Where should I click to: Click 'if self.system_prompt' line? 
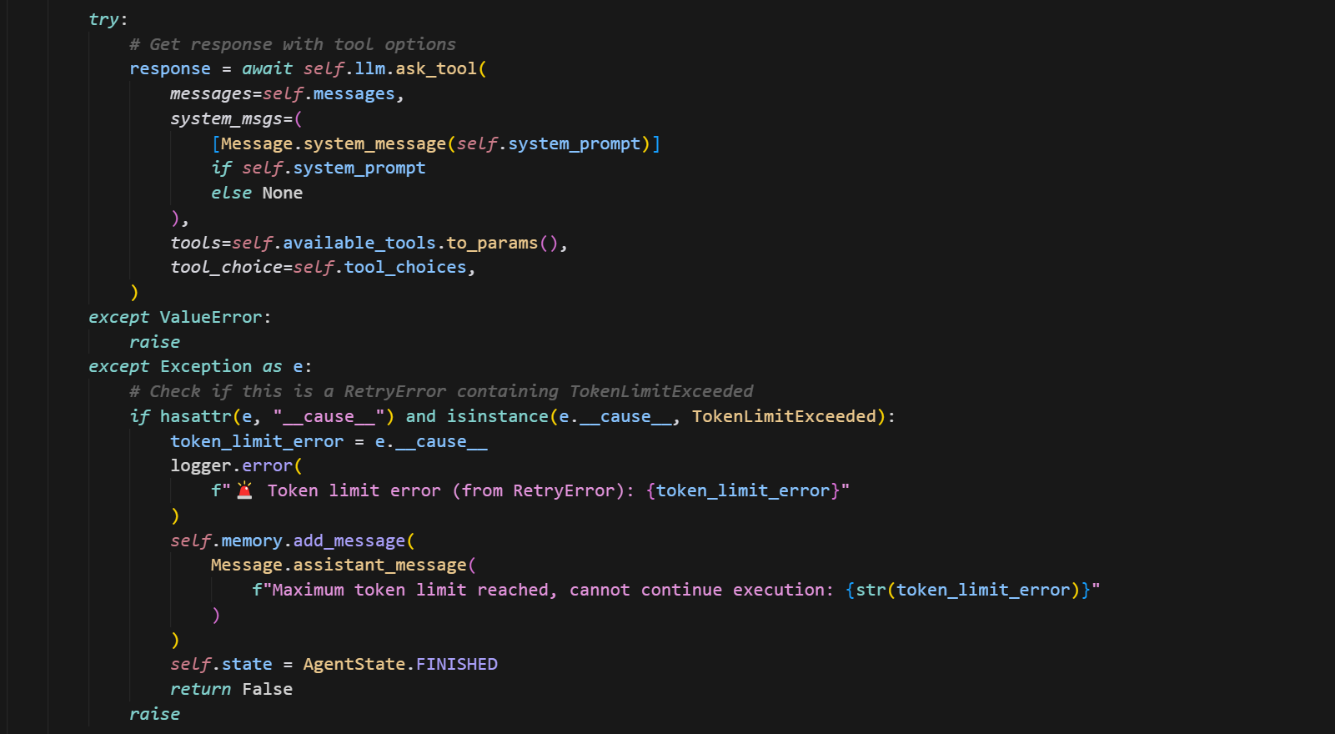[318, 168]
